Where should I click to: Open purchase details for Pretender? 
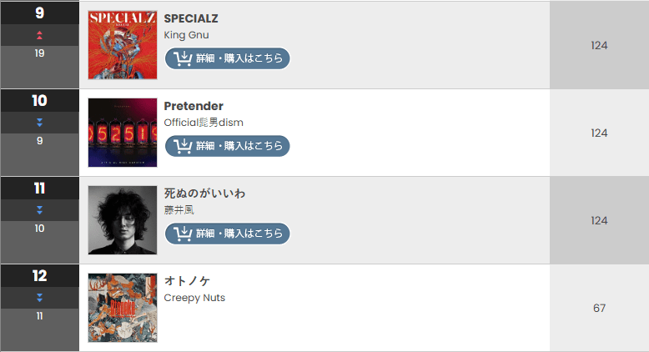(228, 146)
